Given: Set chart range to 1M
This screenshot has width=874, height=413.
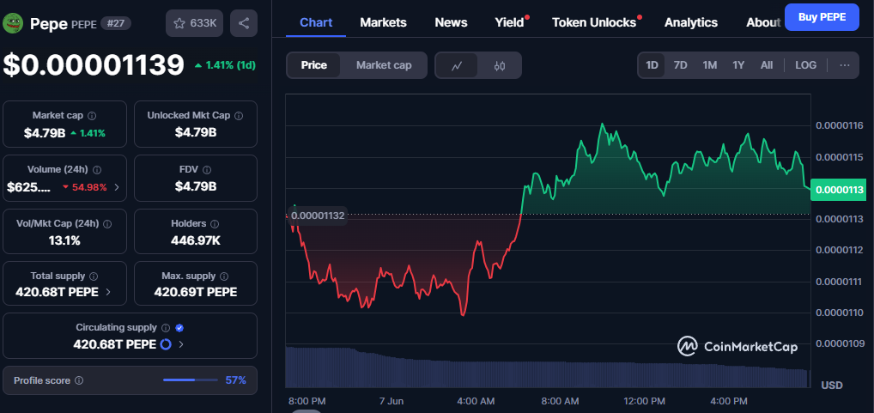Looking at the screenshot, I should 709,65.
